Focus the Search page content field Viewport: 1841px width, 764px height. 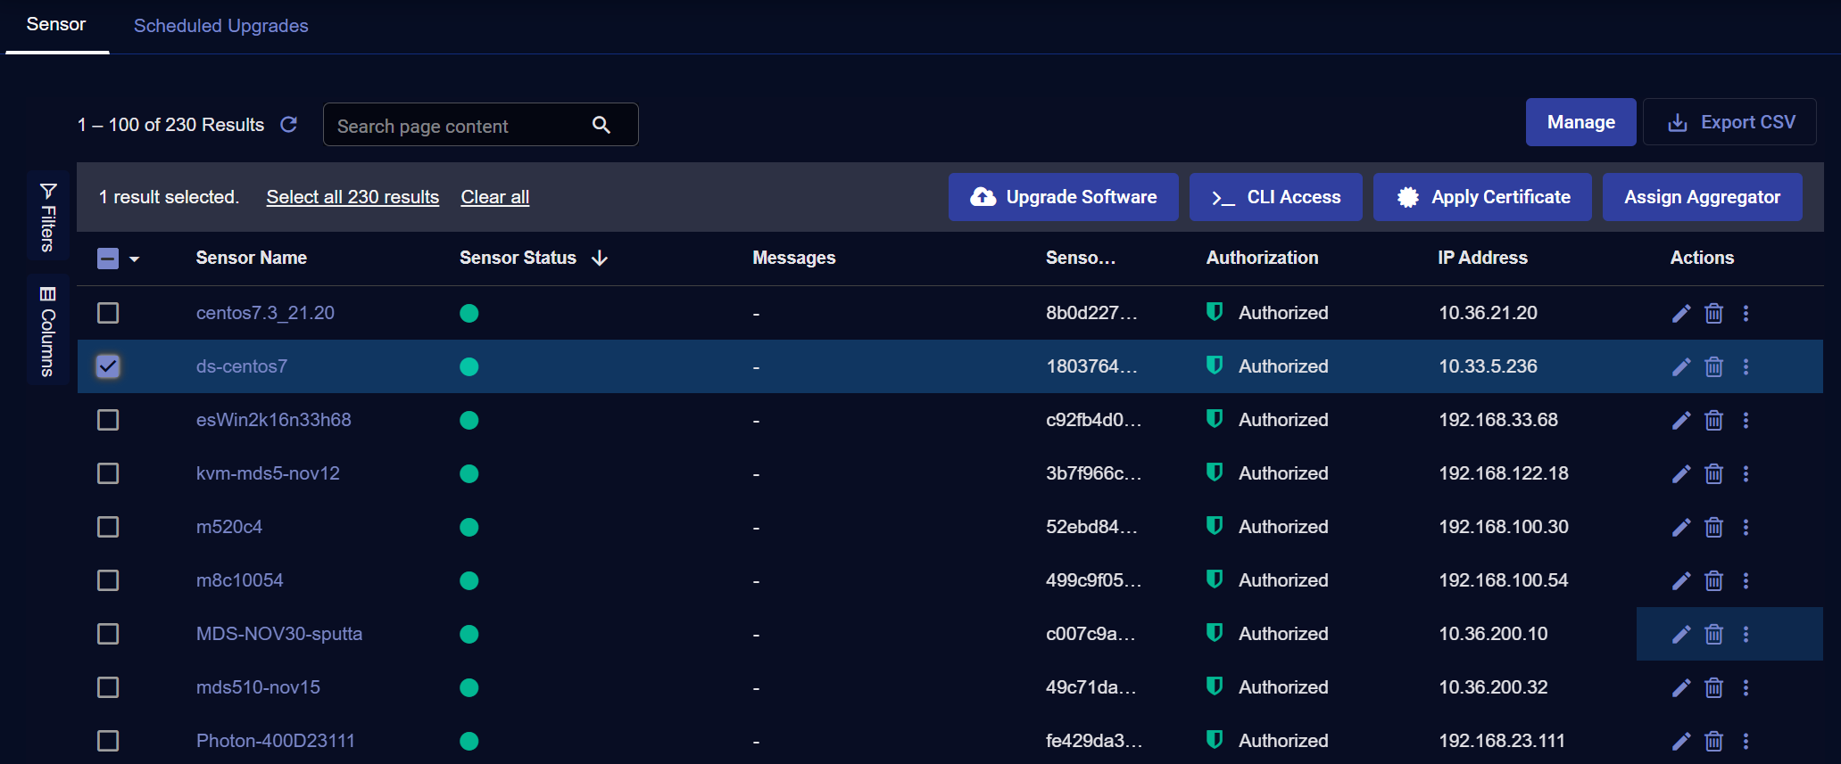pos(455,126)
